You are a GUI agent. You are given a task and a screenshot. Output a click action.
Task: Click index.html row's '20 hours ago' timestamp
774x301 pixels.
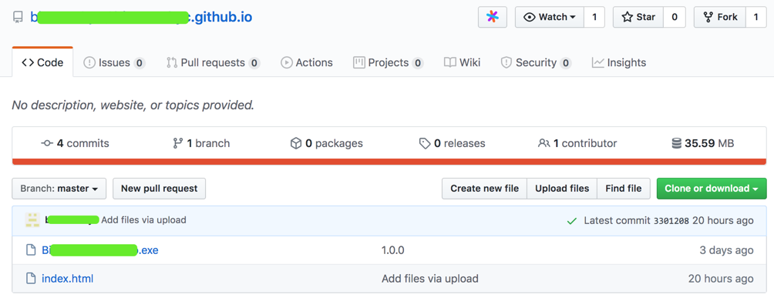721,279
